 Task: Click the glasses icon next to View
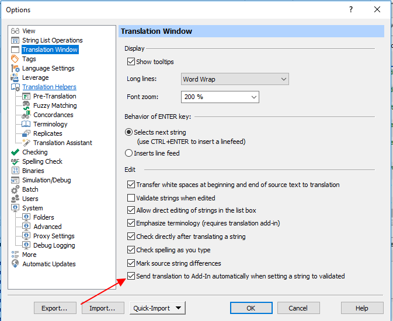coord(16,31)
